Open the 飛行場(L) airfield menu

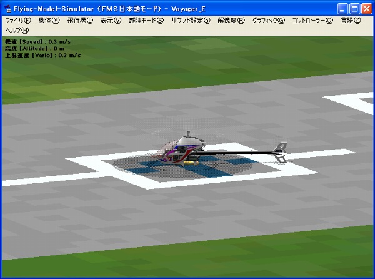tap(80, 21)
